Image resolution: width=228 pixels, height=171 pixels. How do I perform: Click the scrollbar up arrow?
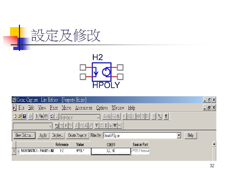click(x=214, y=144)
